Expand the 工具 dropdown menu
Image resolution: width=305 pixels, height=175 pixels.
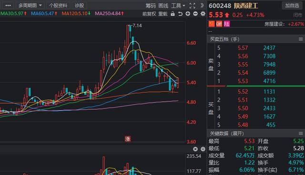click(x=178, y=6)
